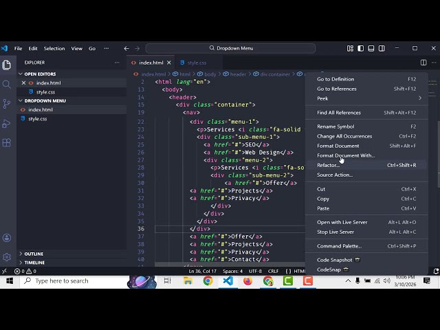Open the Explorer view in activity bar

coord(6,65)
